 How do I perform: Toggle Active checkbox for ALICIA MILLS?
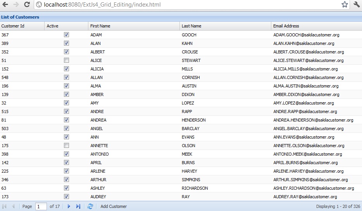click(x=66, y=69)
